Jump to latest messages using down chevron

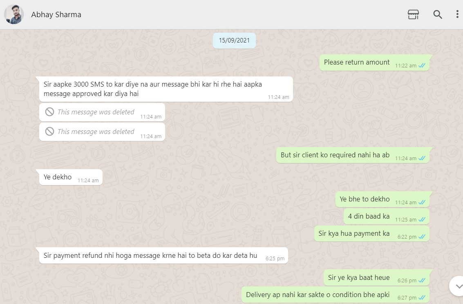(x=457, y=286)
